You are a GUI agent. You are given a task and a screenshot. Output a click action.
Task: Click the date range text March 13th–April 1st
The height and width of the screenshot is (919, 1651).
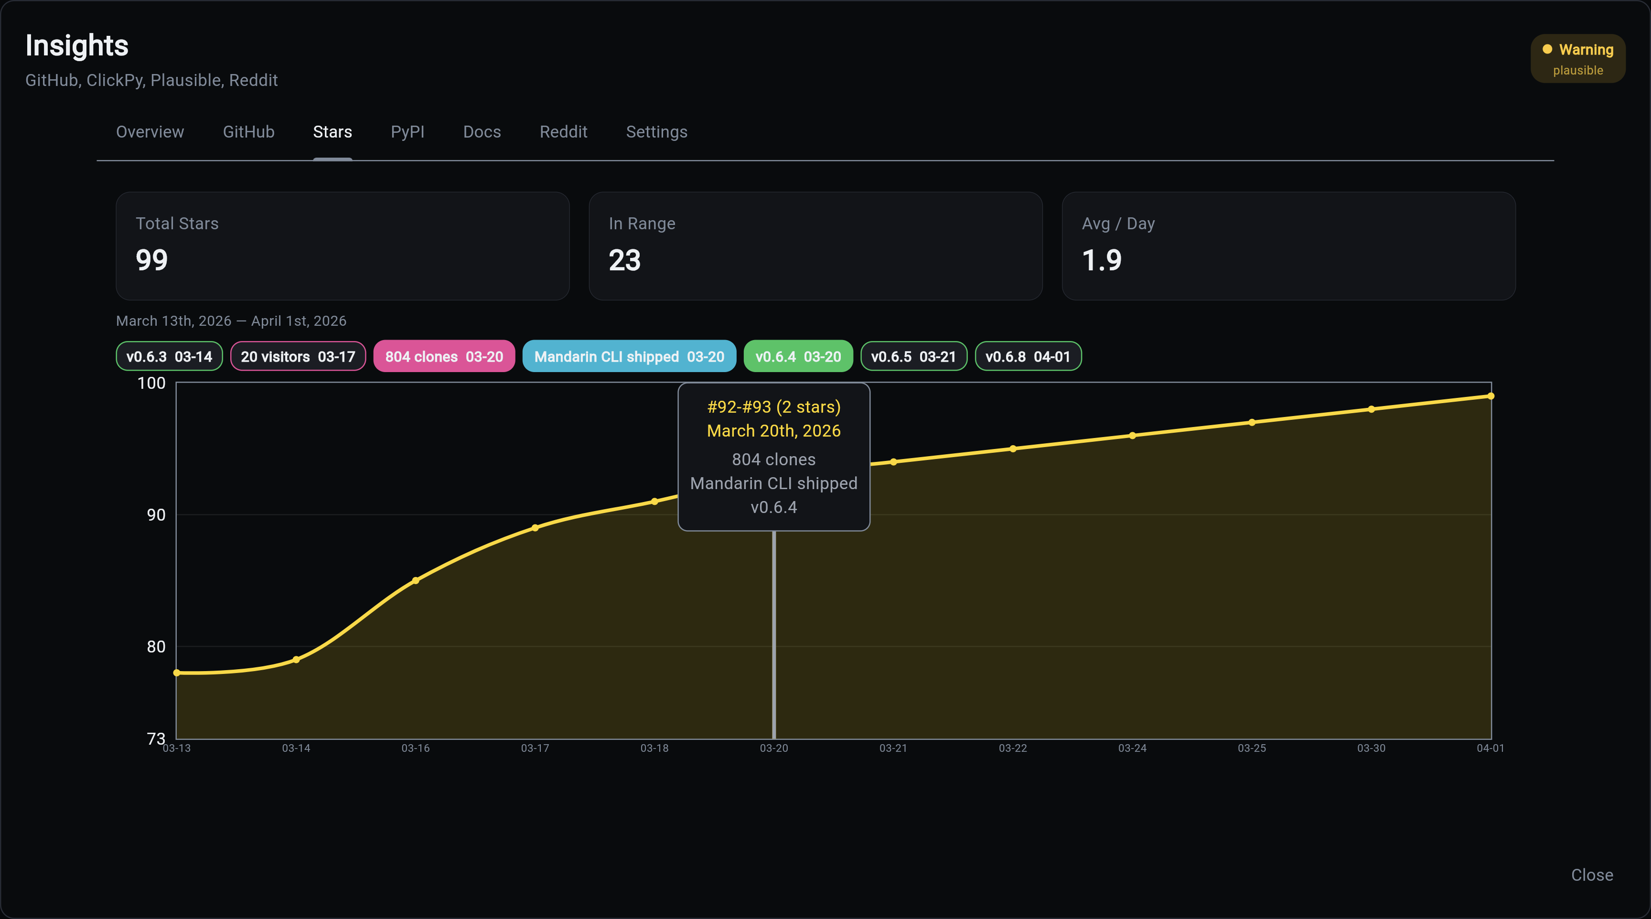click(231, 321)
